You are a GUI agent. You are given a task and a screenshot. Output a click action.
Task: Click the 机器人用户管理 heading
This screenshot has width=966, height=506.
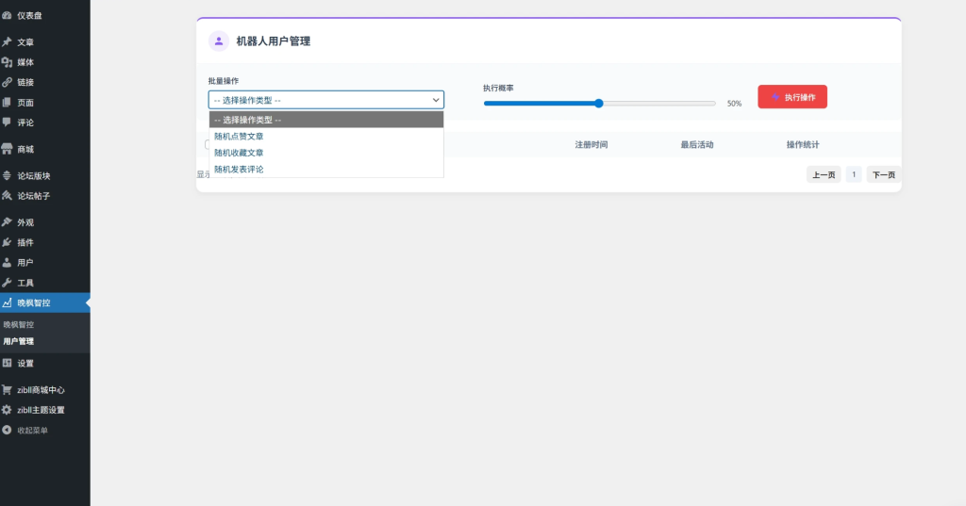(274, 41)
